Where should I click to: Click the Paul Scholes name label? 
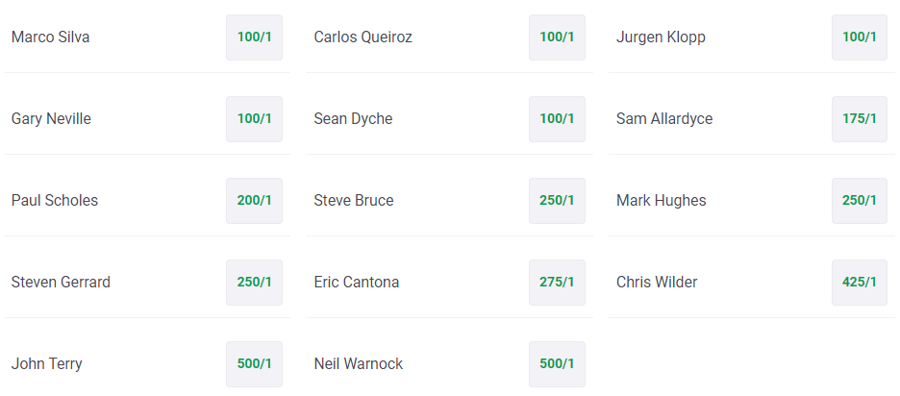[55, 200]
